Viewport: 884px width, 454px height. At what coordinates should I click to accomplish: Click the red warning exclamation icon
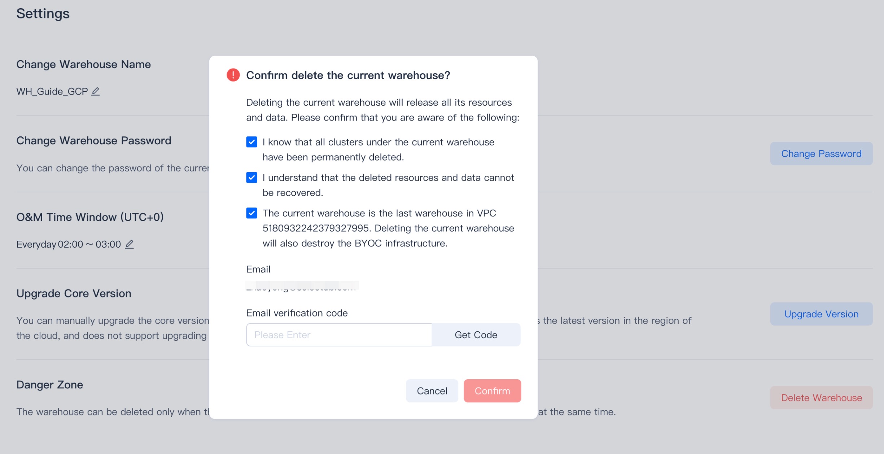pos(233,75)
